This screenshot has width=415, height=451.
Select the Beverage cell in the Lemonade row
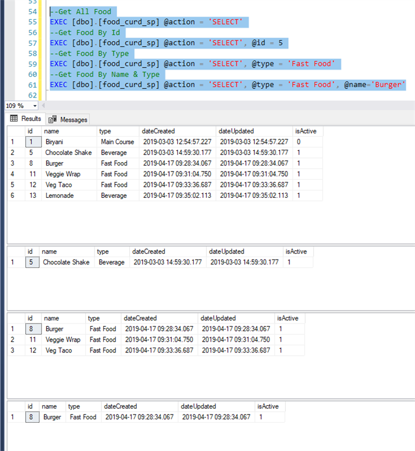118,196
